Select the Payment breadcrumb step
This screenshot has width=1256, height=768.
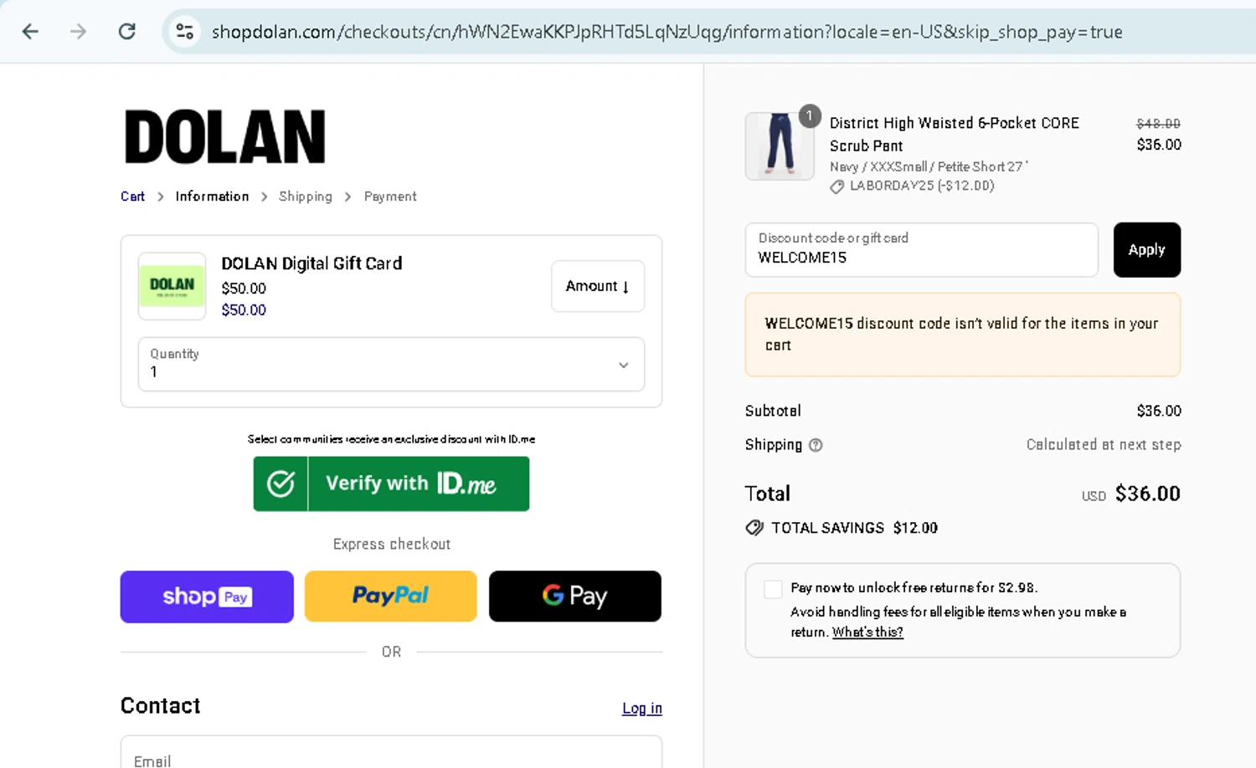tap(390, 197)
